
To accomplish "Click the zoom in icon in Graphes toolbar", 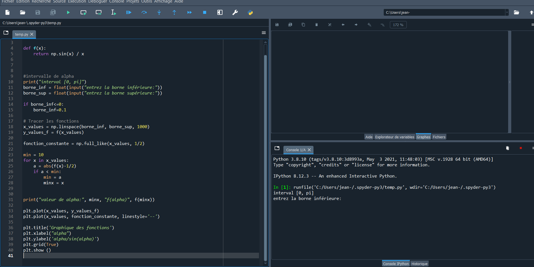I will 369,25.
